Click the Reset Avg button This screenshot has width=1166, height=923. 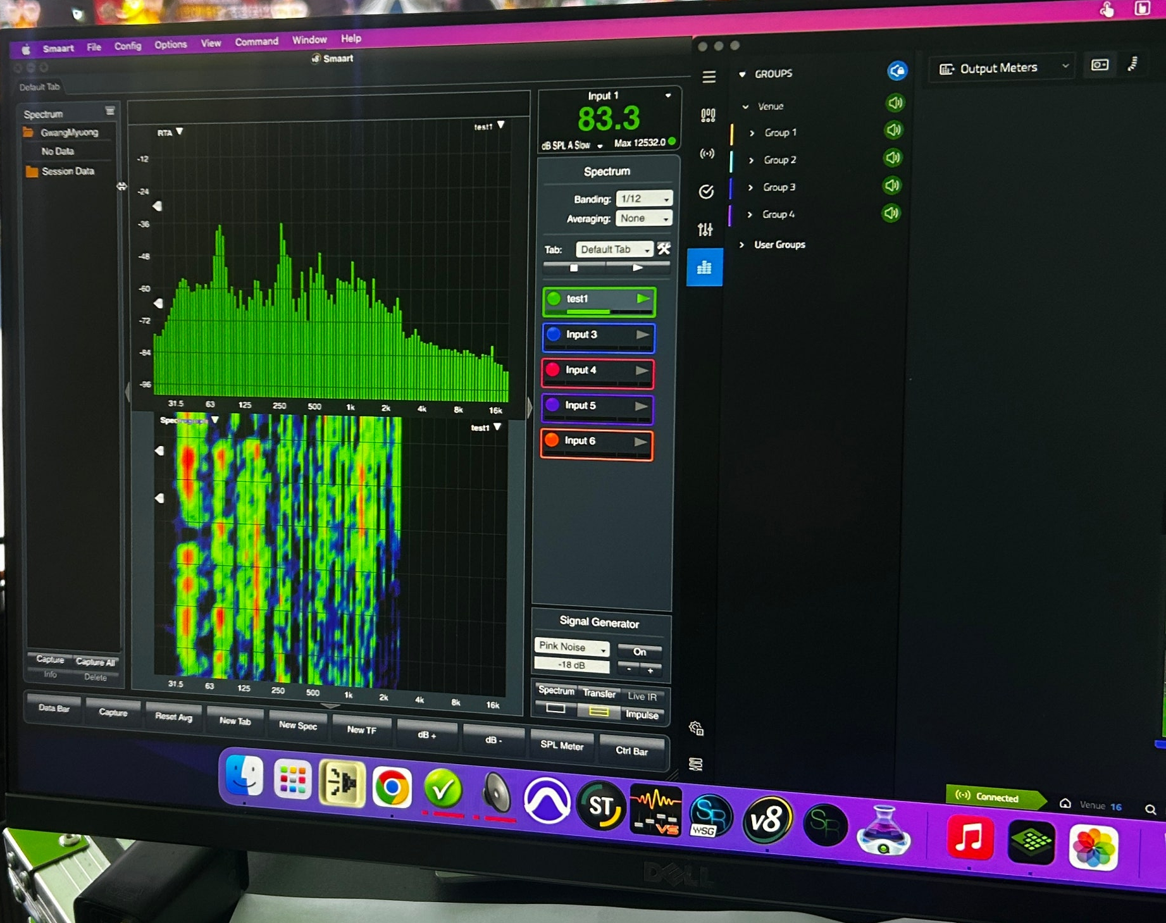(173, 716)
